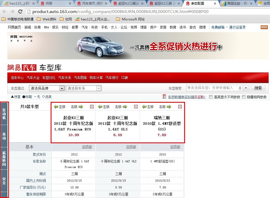Click the browser forward arrow

[x=12, y=11]
